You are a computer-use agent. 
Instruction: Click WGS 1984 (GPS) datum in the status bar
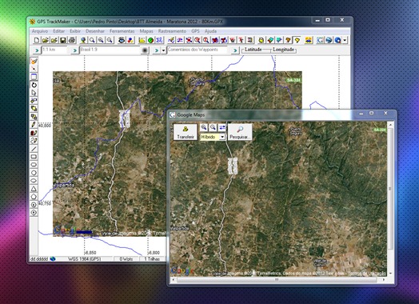(x=84, y=259)
